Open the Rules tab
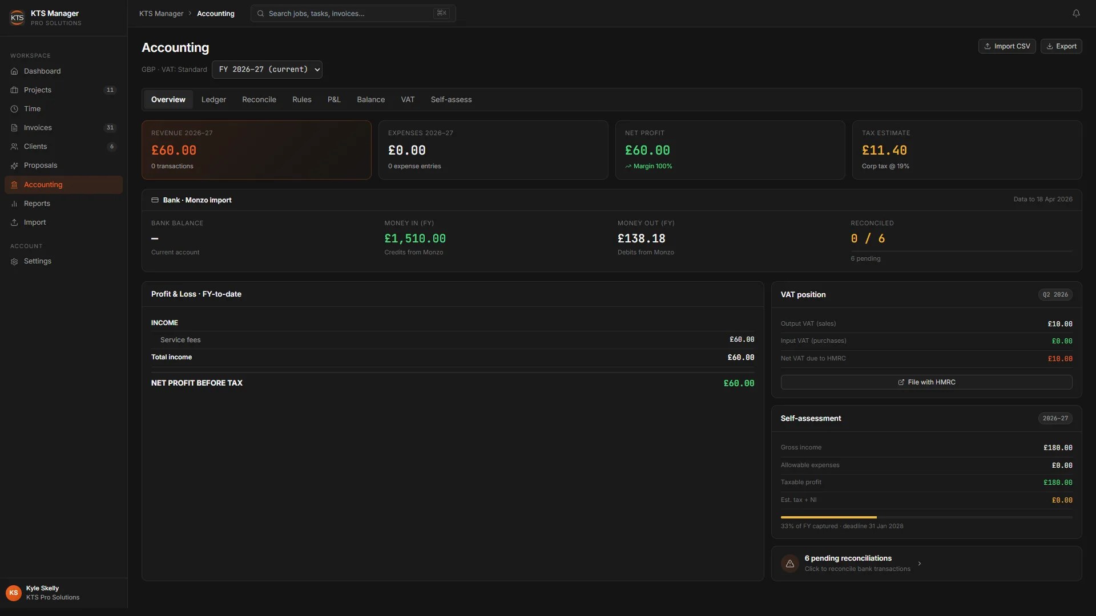 (x=302, y=100)
